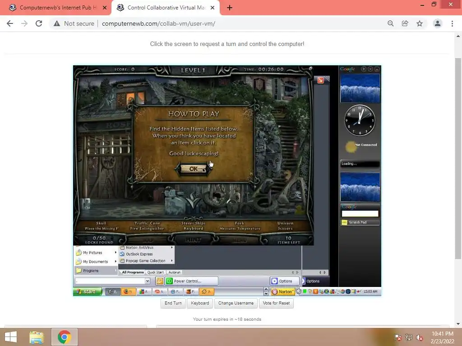Click the lower photo gadget in Google sidebar
This screenshot has width=462, height=346.
tap(360, 187)
